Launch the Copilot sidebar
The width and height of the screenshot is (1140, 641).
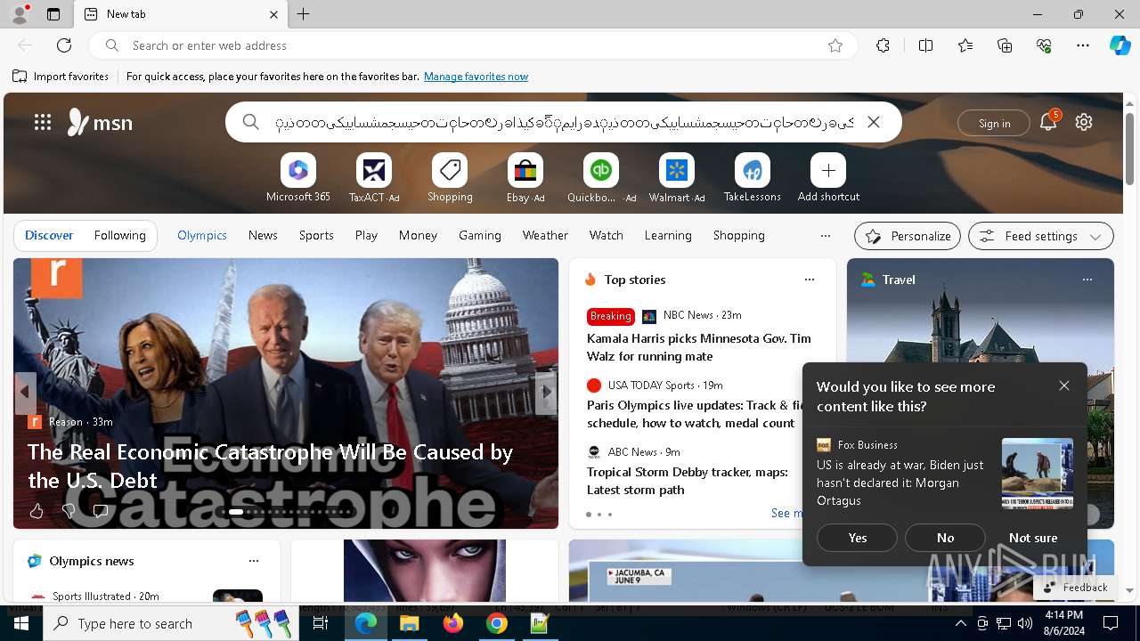click(1120, 45)
